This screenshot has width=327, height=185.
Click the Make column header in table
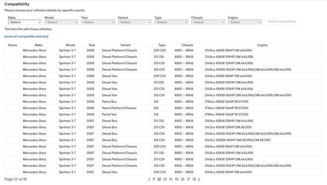39,45
